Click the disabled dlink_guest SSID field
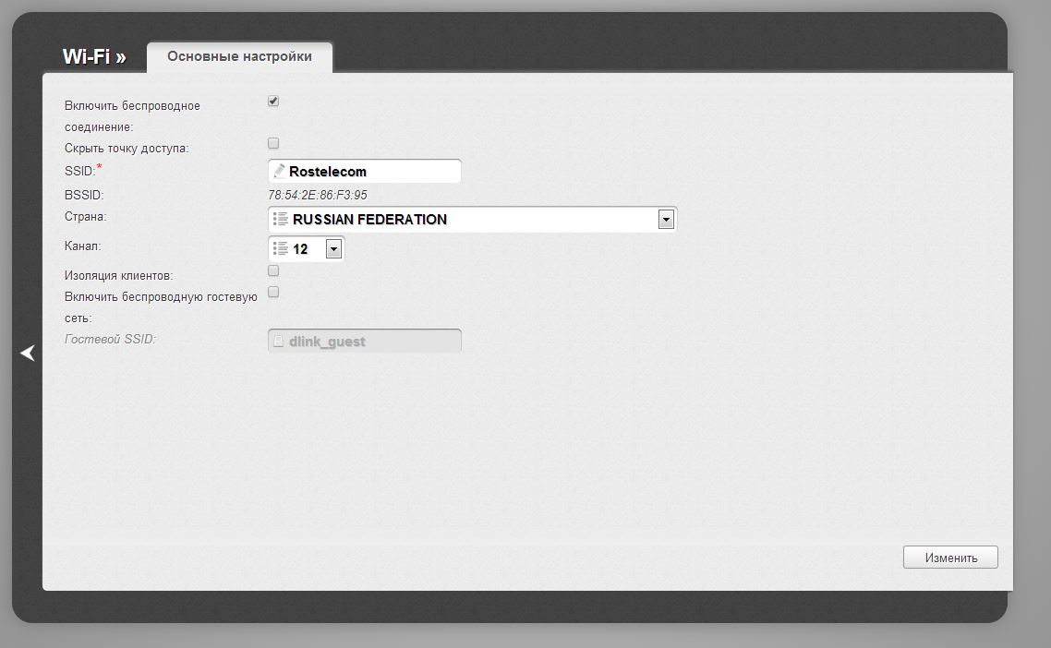Screen dimensions: 1051x648 click(x=365, y=342)
